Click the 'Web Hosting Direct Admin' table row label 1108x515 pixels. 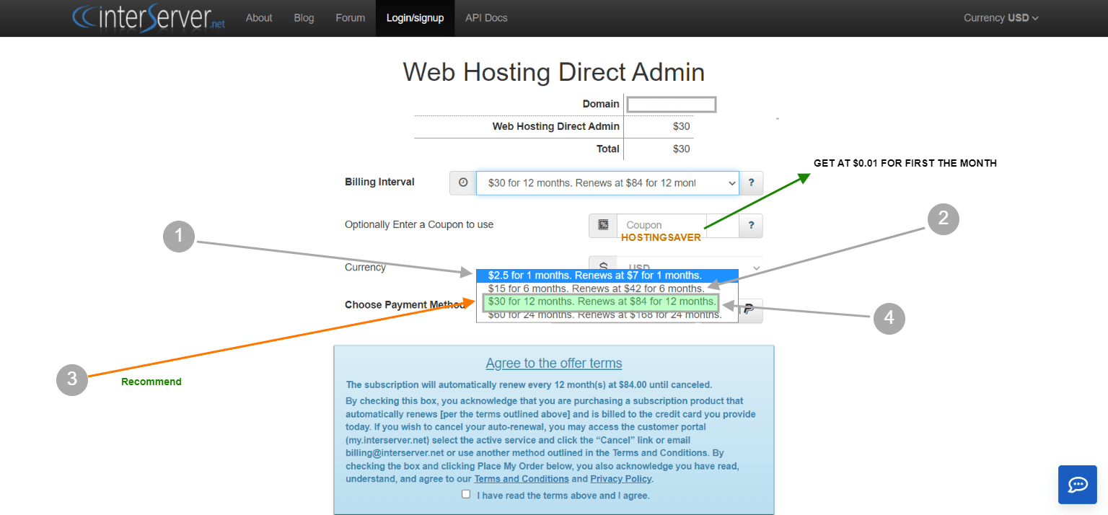click(x=555, y=126)
